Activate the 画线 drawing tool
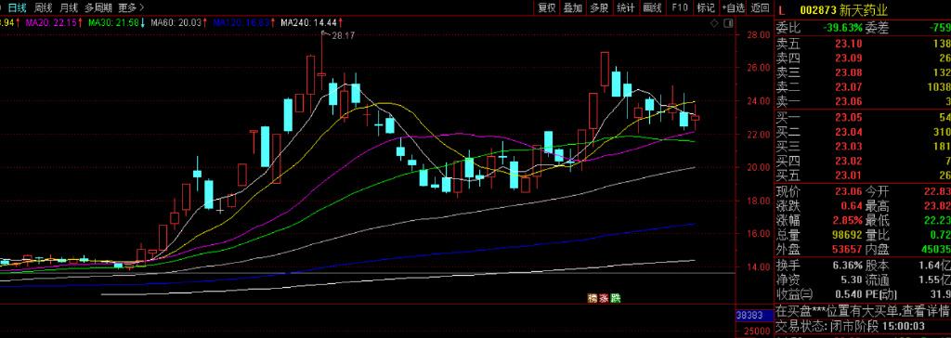The image size is (951, 338). tap(652, 7)
